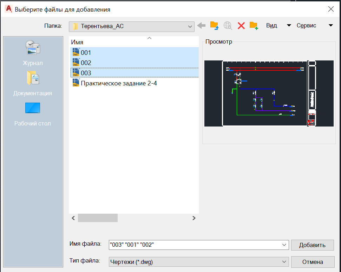Click the DWG icon of file 002

(76, 63)
